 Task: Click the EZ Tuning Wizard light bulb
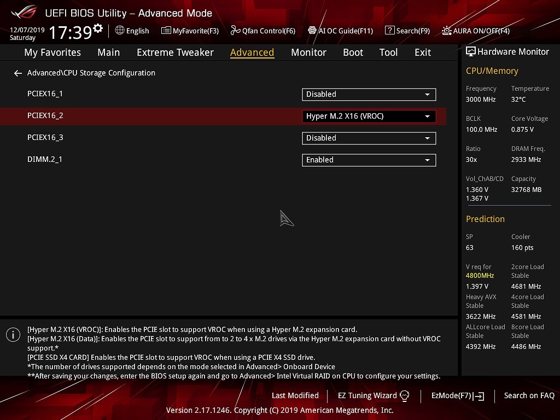[x=405, y=395]
